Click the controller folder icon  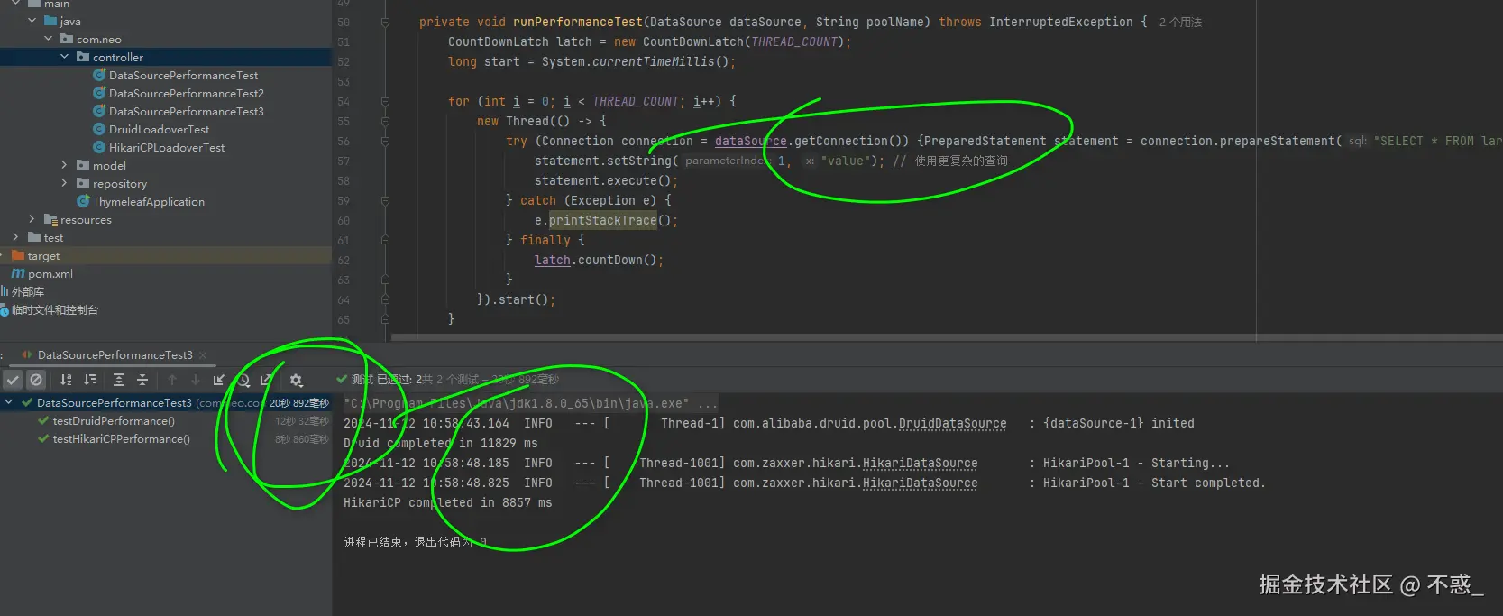click(83, 57)
